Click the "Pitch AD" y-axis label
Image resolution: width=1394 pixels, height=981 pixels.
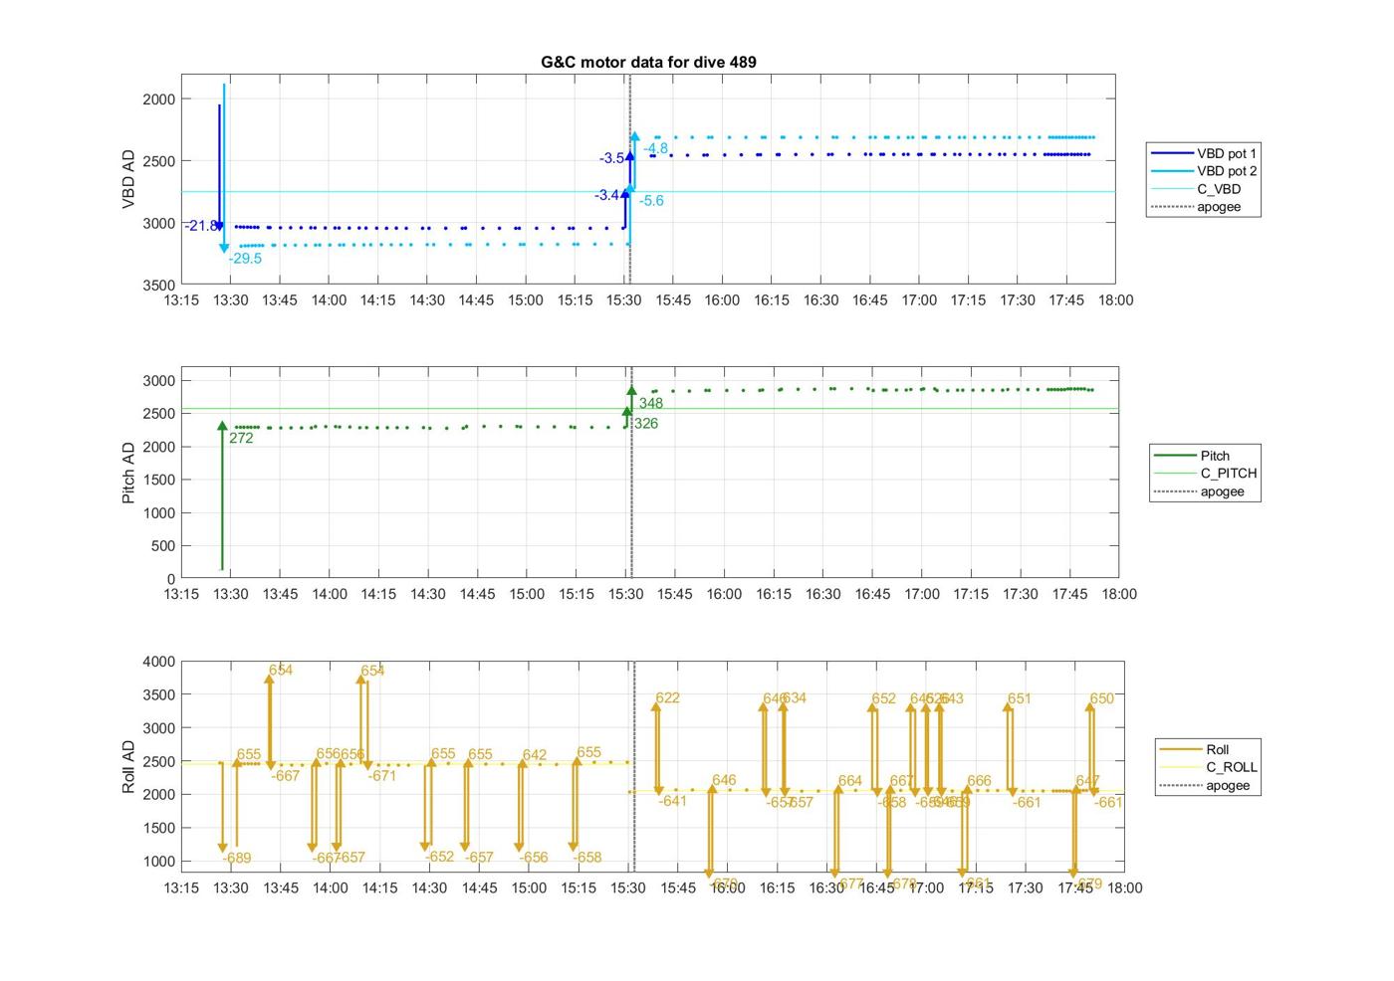tap(128, 473)
